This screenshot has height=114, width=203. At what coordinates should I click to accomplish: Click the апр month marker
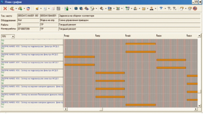tap(98, 36)
